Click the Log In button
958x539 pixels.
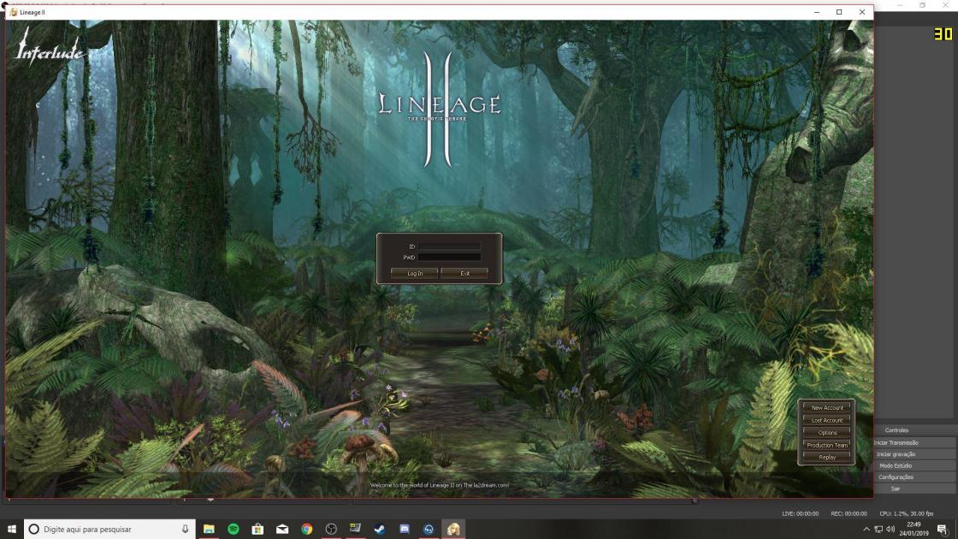tap(415, 273)
